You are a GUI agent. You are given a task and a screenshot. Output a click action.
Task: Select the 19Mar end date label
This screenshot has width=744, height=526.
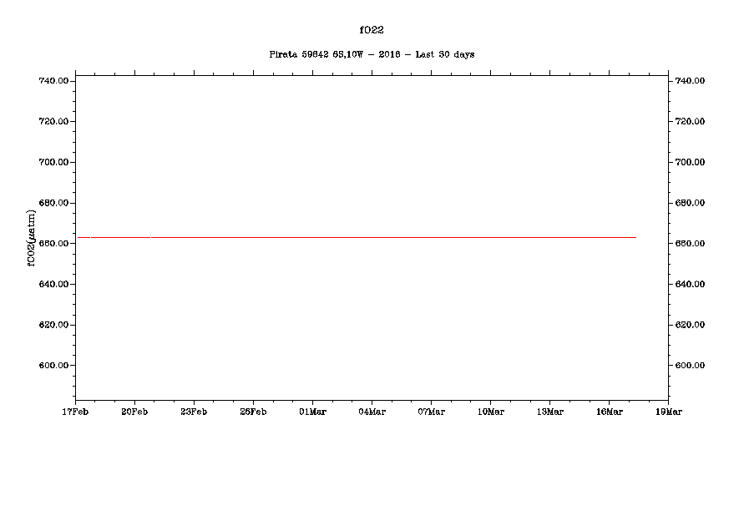click(668, 412)
